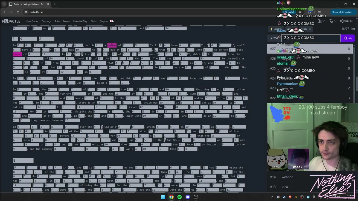Click the Redactle logo
This screenshot has height=201, width=358.
pos(11,21)
